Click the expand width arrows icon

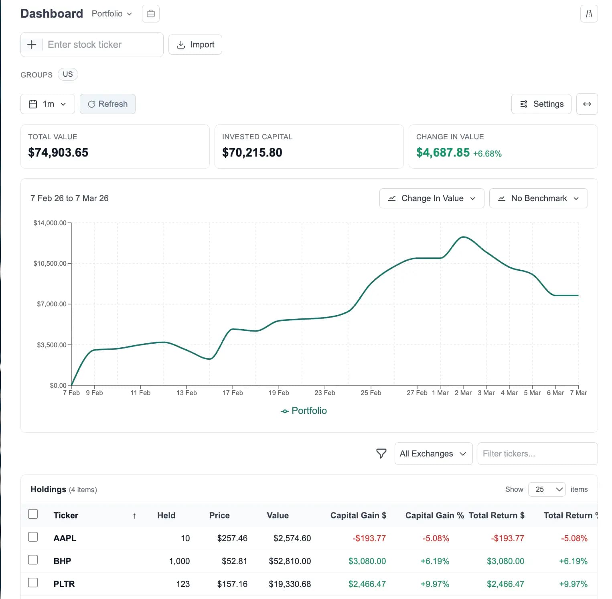pos(587,104)
